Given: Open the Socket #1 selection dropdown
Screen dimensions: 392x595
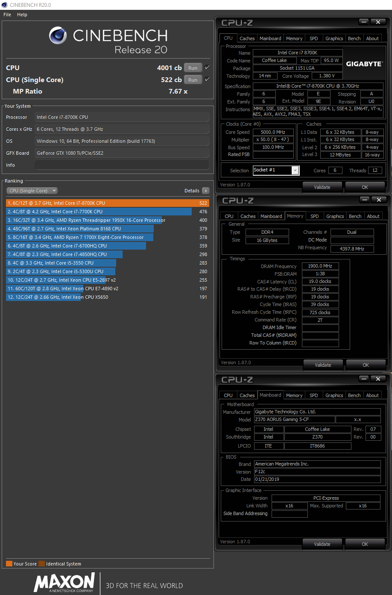Looking at the screenshot, I should [276, 170].
